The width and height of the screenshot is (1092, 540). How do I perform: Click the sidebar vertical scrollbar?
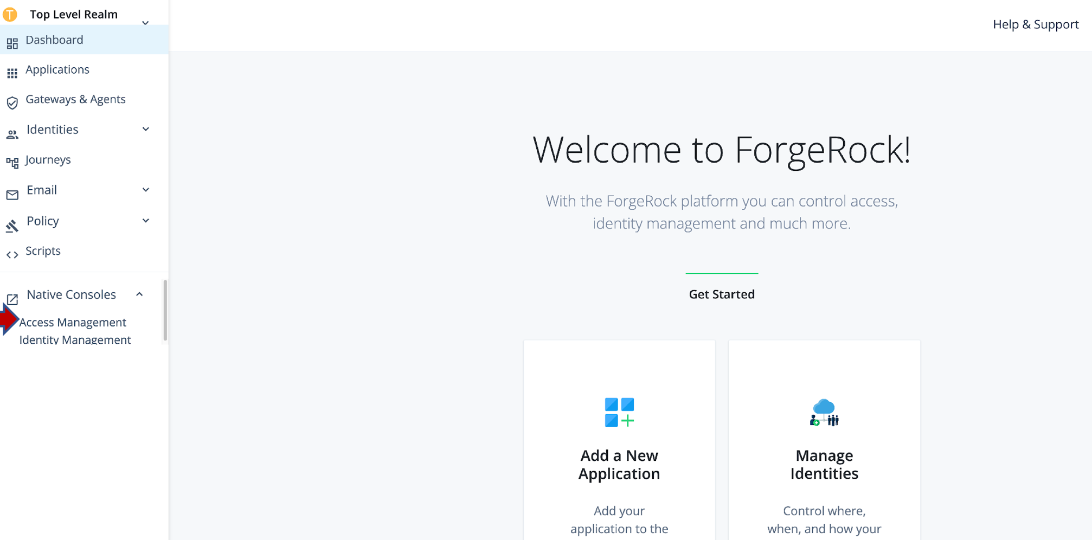coord(165,311)
